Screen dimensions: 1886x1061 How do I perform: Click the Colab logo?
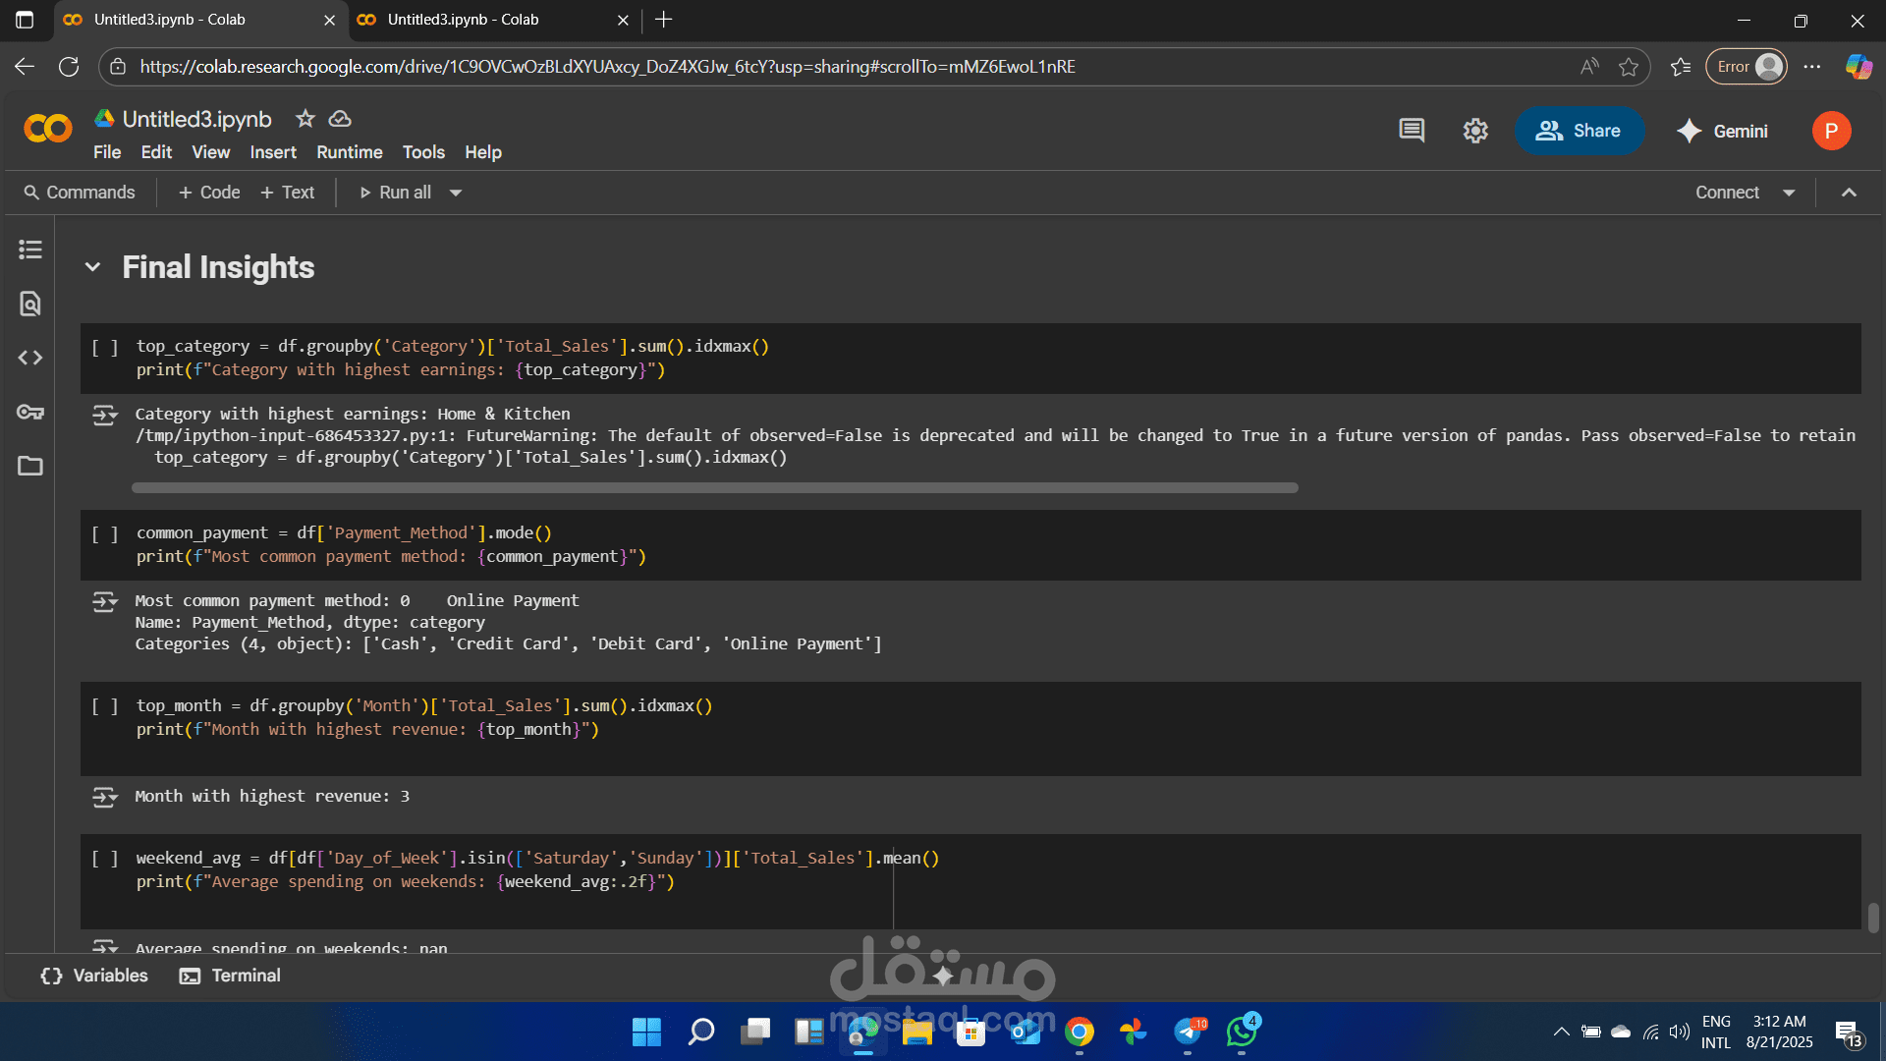48,129
